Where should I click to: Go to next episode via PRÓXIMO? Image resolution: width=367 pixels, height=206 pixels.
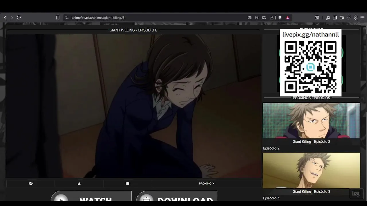coord(206,183)
